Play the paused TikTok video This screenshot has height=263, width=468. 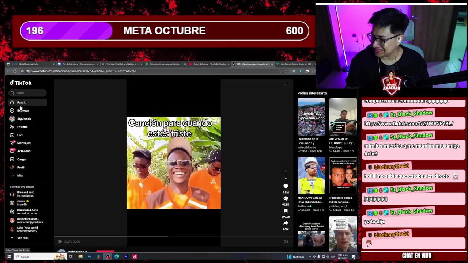[60, 241]
